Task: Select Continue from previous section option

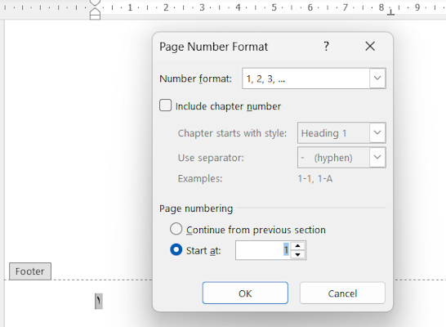Action: [176, 229]
